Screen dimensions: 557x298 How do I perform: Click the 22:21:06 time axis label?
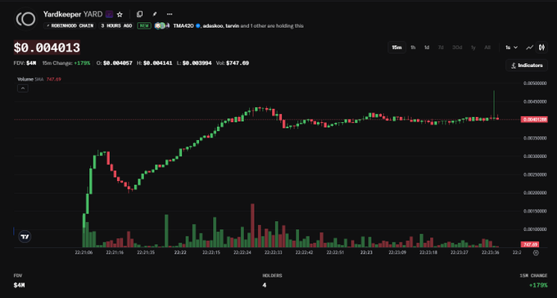click(84, 252)
